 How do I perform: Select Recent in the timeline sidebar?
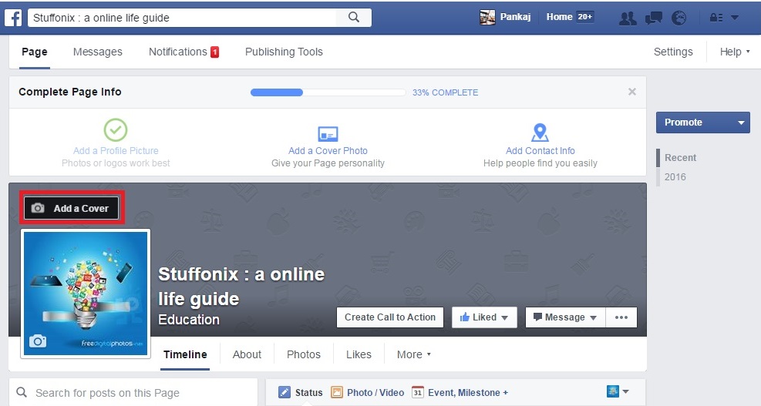pos(681,158)
